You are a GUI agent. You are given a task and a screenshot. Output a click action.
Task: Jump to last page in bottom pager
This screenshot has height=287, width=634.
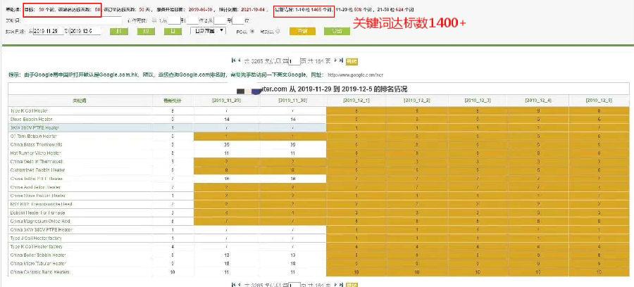pyautogui.click(x=342, y=284)
